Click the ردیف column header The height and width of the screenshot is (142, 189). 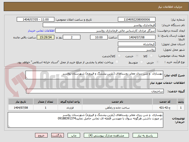click(181, 102)
